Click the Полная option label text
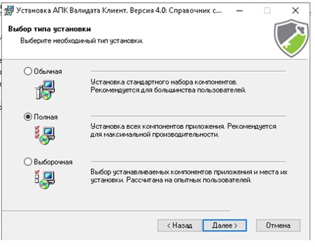Screen dimensions: 315x247 45,117
